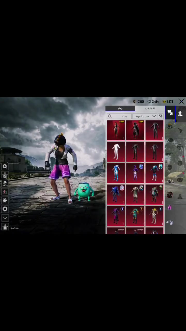Viewport: 186px width, 331px height.
Task: Select the first X-SUIT outfit
Action: click(x=116, y=130)
